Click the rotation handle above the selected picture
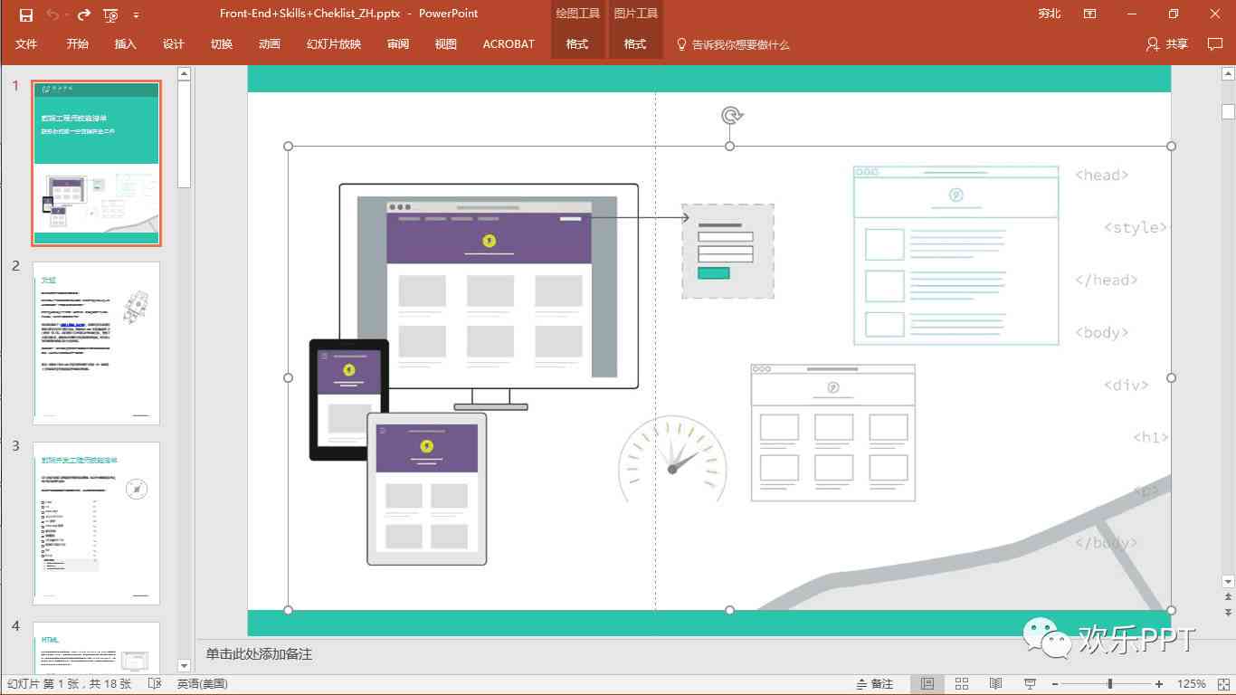1236x695 pixels. click(731, 115)
